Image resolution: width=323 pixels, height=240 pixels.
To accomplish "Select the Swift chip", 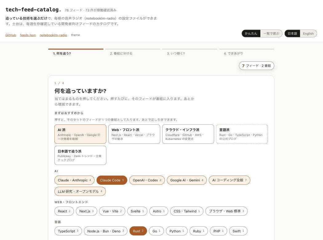I will click(238, 231).
